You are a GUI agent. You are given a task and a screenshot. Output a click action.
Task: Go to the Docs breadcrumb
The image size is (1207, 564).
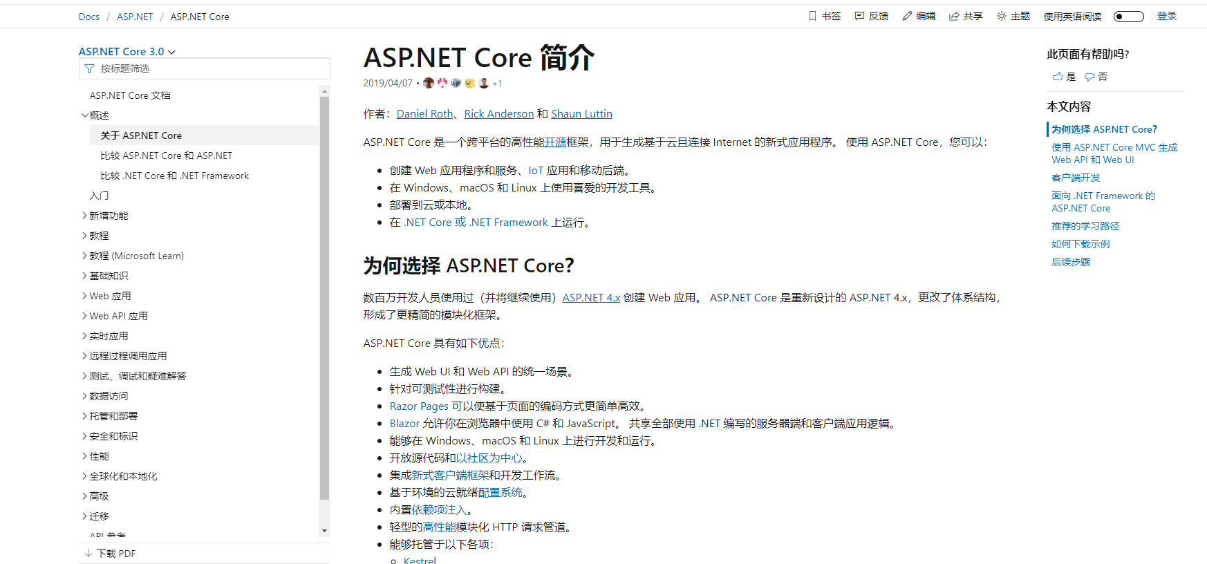pyautogui.click(x=89, y=17)
